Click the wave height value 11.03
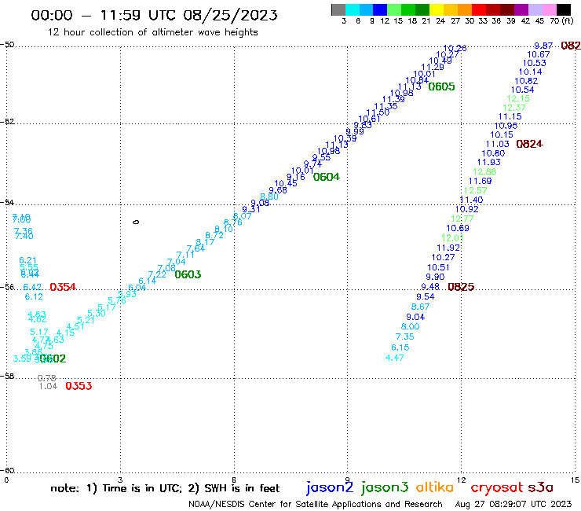 [x=498, y=144]
